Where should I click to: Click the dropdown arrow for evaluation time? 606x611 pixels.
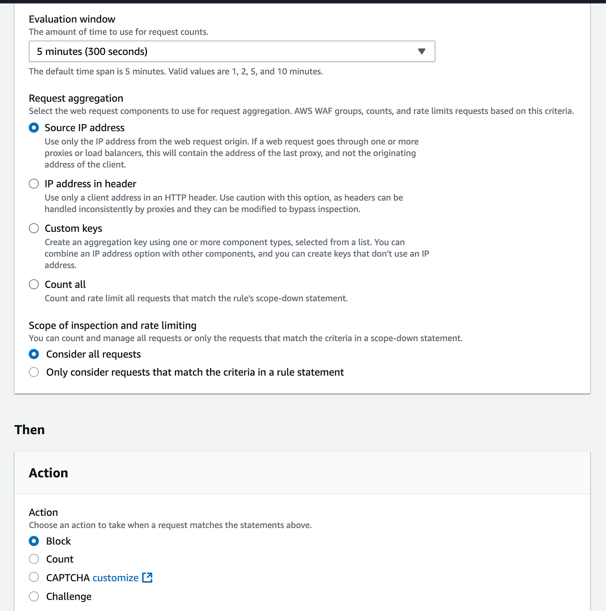[422, 51]
